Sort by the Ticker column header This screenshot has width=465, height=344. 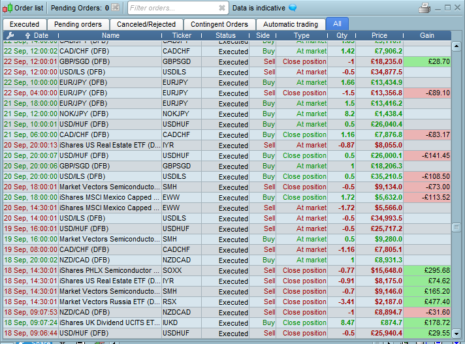click(x=182, y=35)
